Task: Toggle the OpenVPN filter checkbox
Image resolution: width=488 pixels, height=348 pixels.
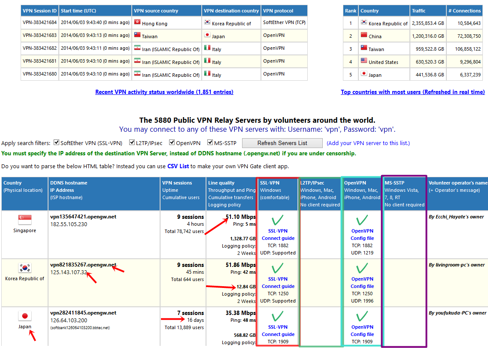Action: point(172,142)
